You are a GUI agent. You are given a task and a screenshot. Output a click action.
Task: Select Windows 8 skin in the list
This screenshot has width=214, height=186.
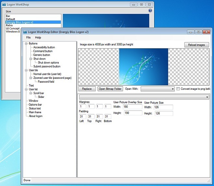(x=13, y=32)
